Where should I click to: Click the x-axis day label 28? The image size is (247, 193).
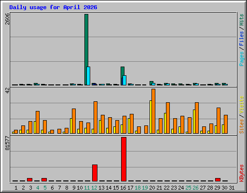click(210, 188)
